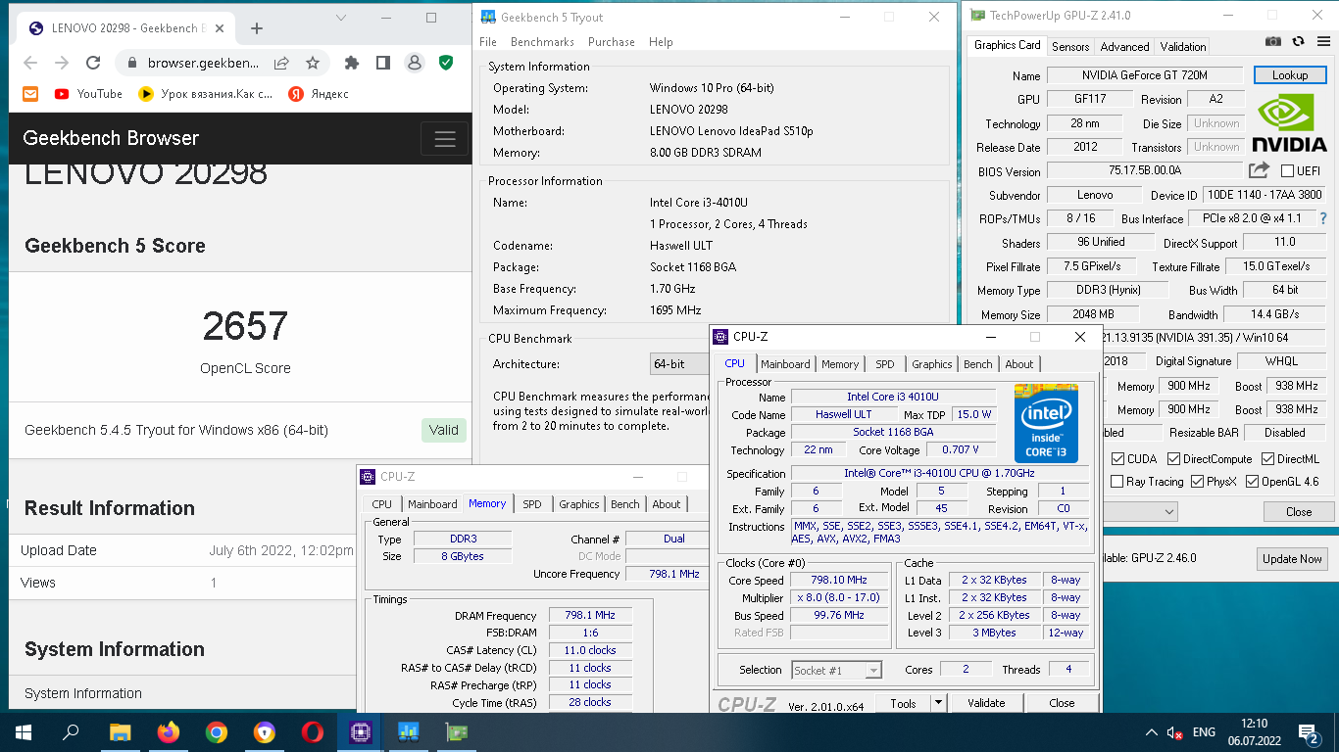Open the CPU-Z Socket #1 selection dropdown

point(837,670)
